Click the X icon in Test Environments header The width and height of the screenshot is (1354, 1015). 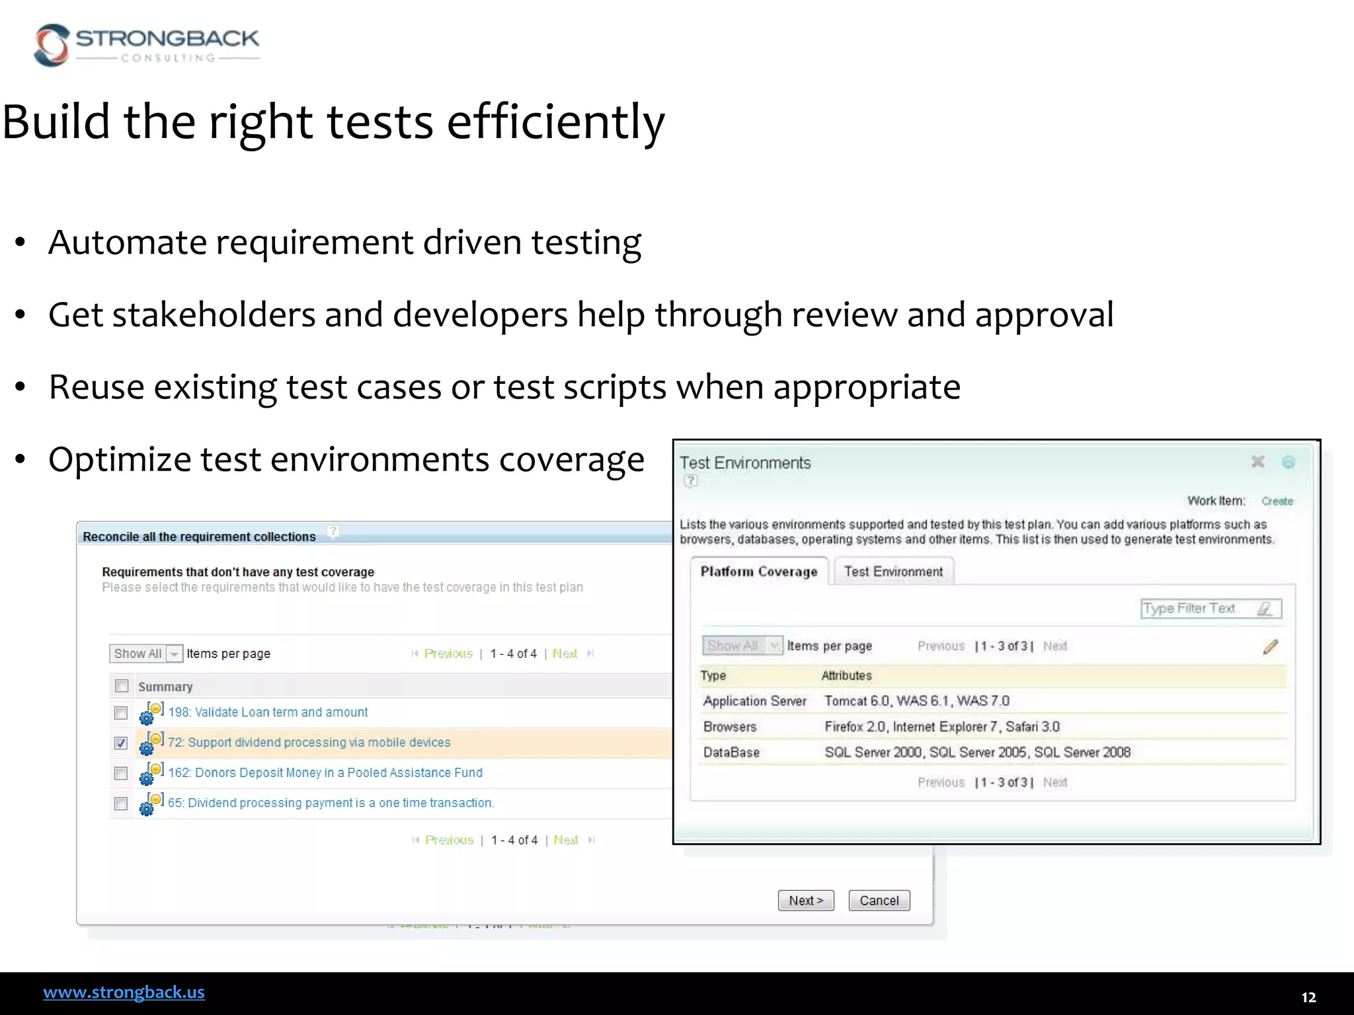[x=1257, y=462]
